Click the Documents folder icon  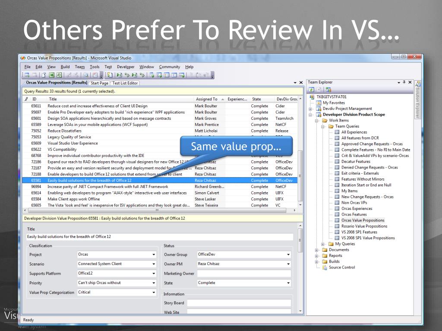pos(325,250)
